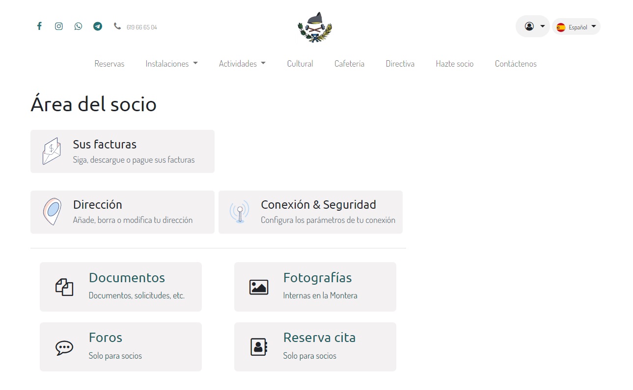The width and height of the screenshot is (633, 390).
Task: Open the Instagram profile icon
Action: 59,26
